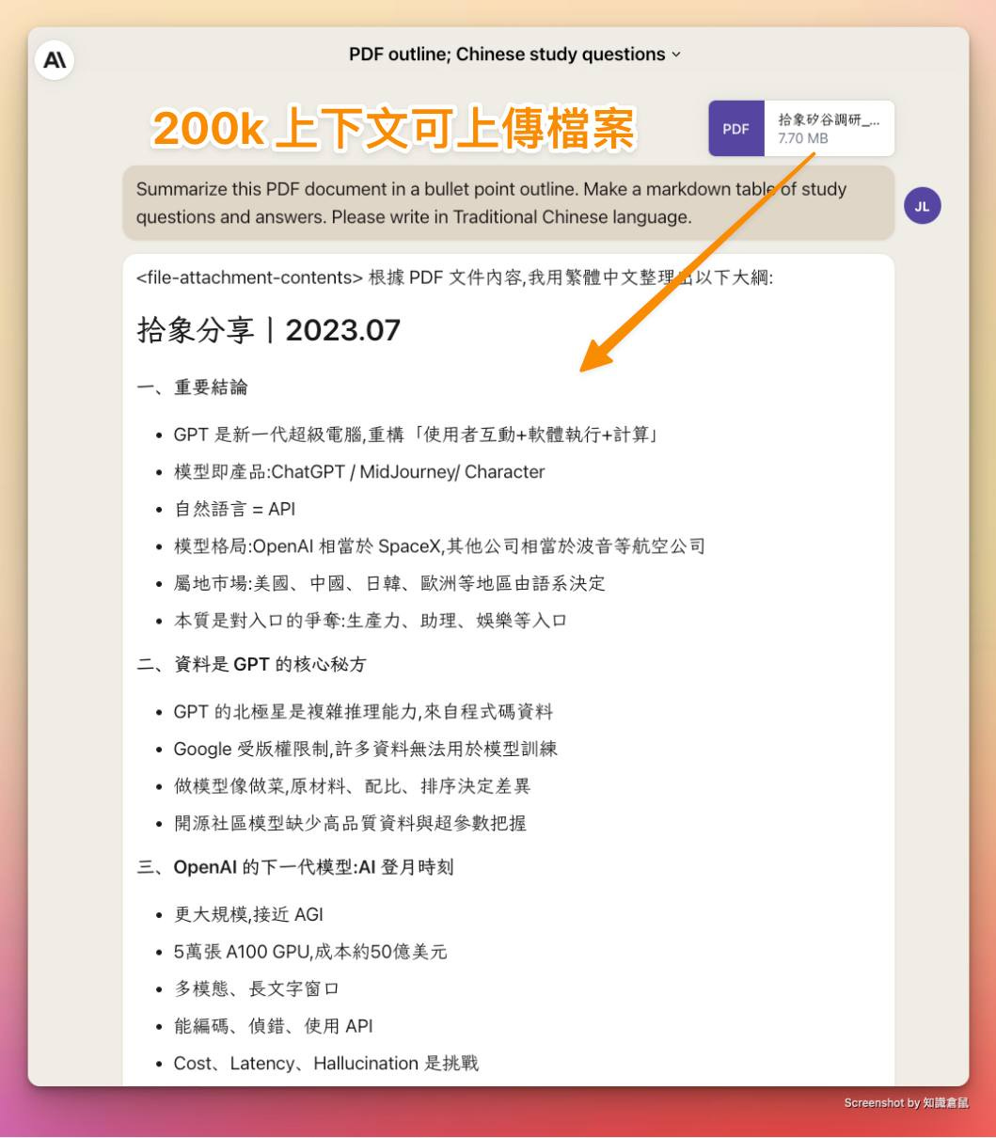This screenshot has height=1138, width=996.
Task: Click the bullet '更大規模,接近 AGI'
Action: [x=248, y=914]
